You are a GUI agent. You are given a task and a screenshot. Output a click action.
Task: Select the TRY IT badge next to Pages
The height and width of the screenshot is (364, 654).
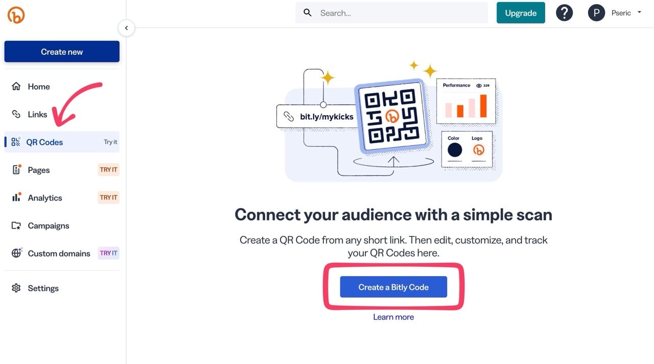tap(108, 169)
